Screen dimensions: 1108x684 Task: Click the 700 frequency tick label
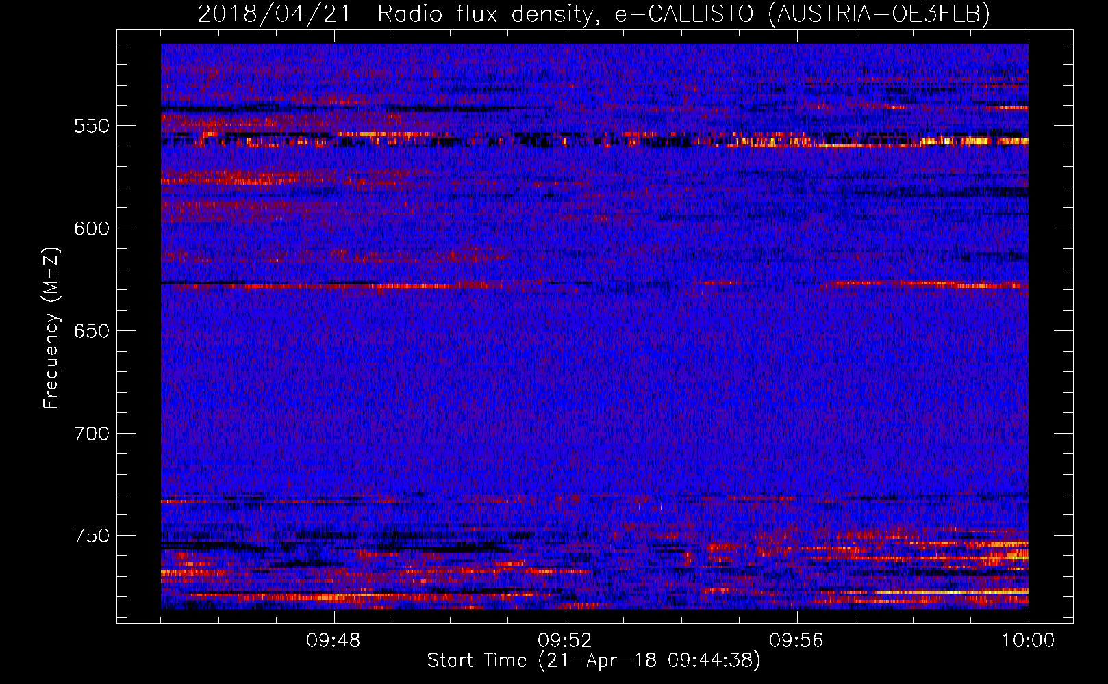(92, 434)
